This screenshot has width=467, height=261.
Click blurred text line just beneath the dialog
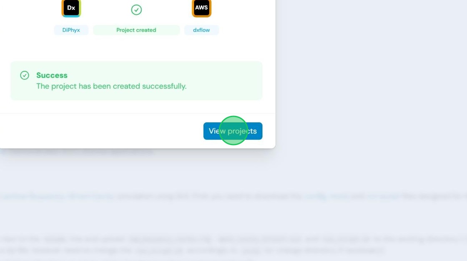[x=78, y=152]
